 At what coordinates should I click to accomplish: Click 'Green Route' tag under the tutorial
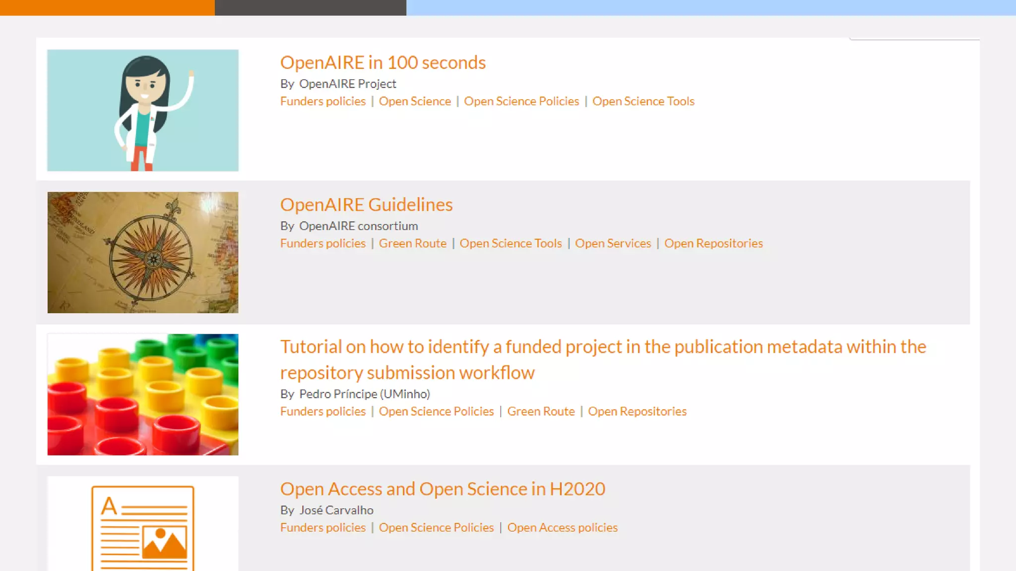(x=541, y=411)
